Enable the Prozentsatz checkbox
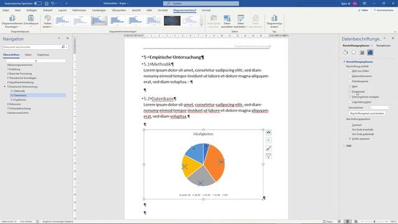The width and height of the screenshot is (398, 224). pos(350,91)
